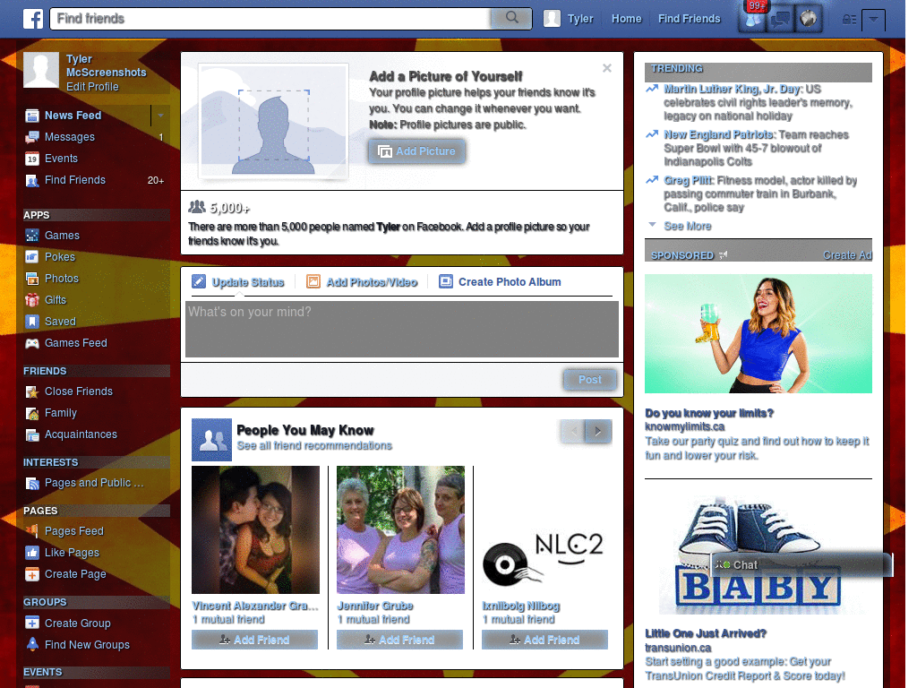Image resolution: width=917 pixels, height=688 pixels.
Task: Open Acquaintances list
Action: tap(81, 434)
